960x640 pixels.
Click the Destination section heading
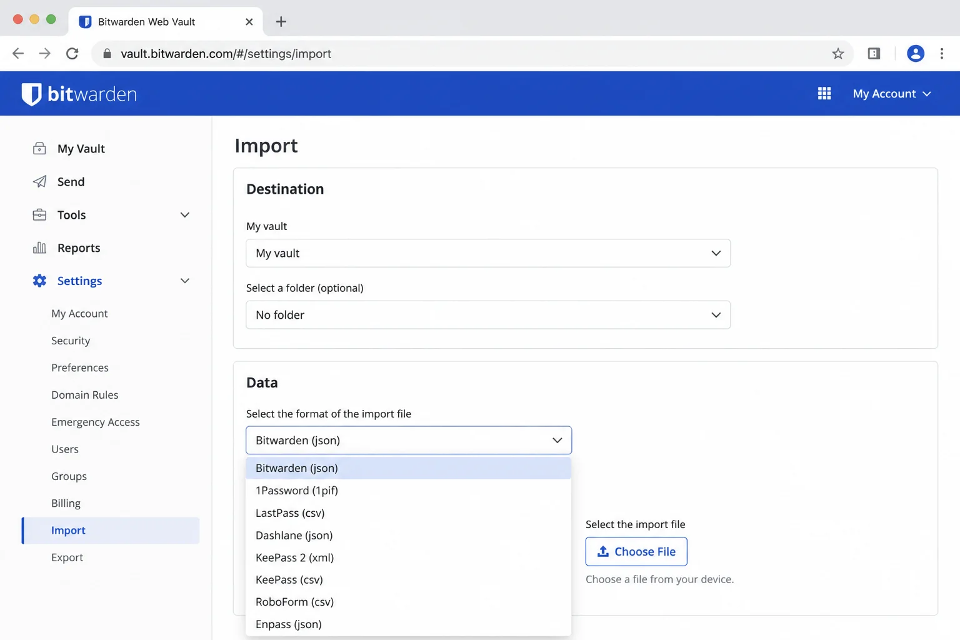click(285, 189)
